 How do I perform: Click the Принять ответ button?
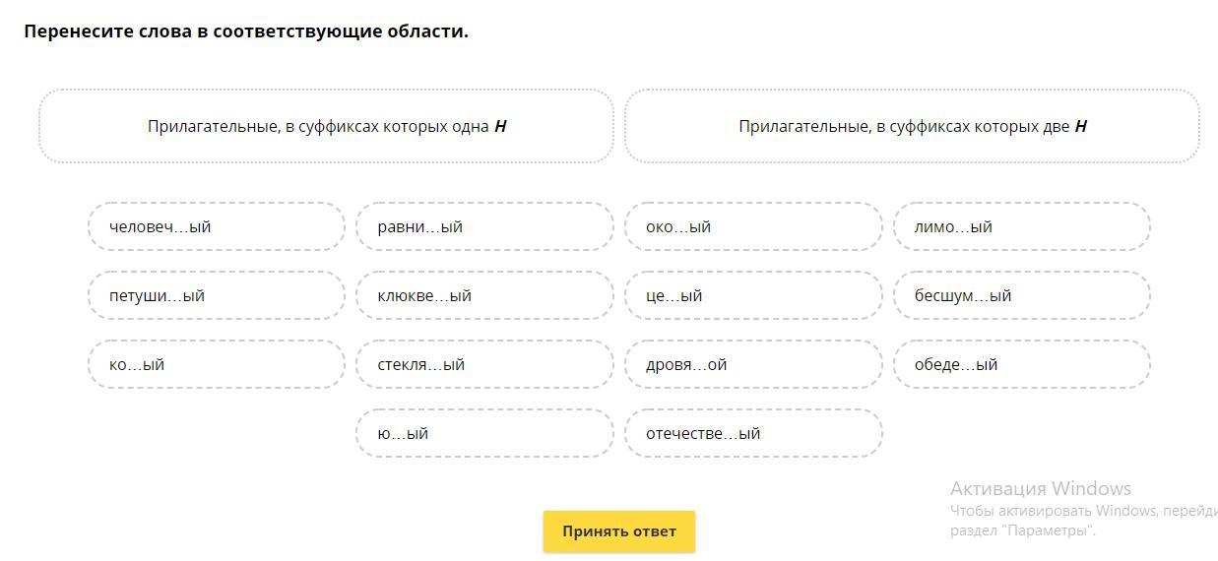(618, 531)
